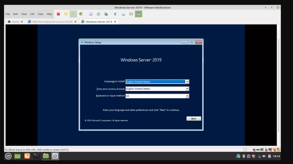This screenshot has width=293, height=164.
Task: Open the Keyboard or input method dropdown
Action: pyautogui.click(x=157, y=96)
